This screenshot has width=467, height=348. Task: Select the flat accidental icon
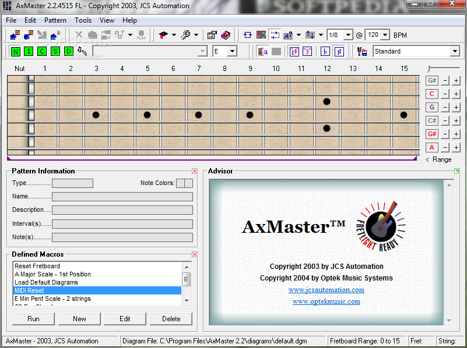point(325,52)
